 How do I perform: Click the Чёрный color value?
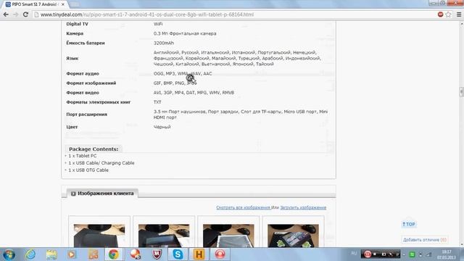coord(162,127)
